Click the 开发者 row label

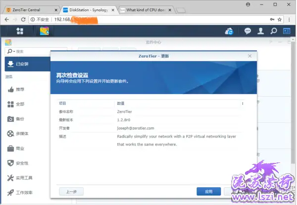pos(64,128)
